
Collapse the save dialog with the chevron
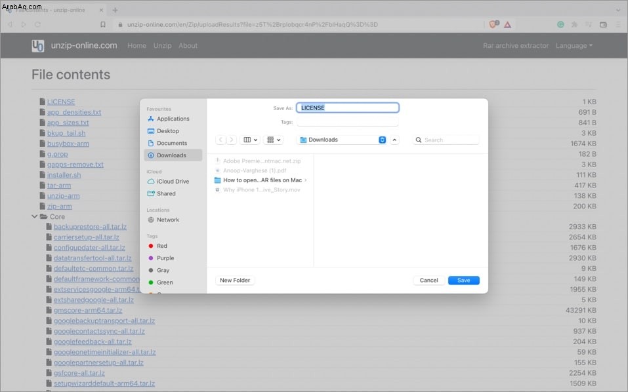point(394,140)
